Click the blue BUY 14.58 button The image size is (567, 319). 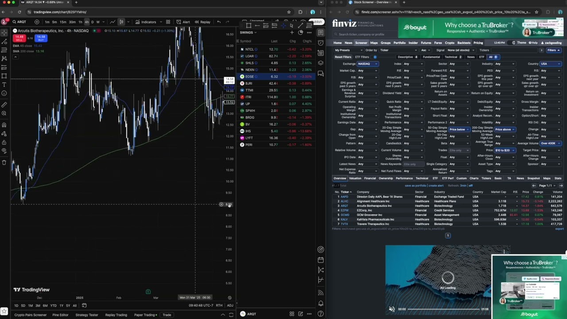[x=40, y=38]
